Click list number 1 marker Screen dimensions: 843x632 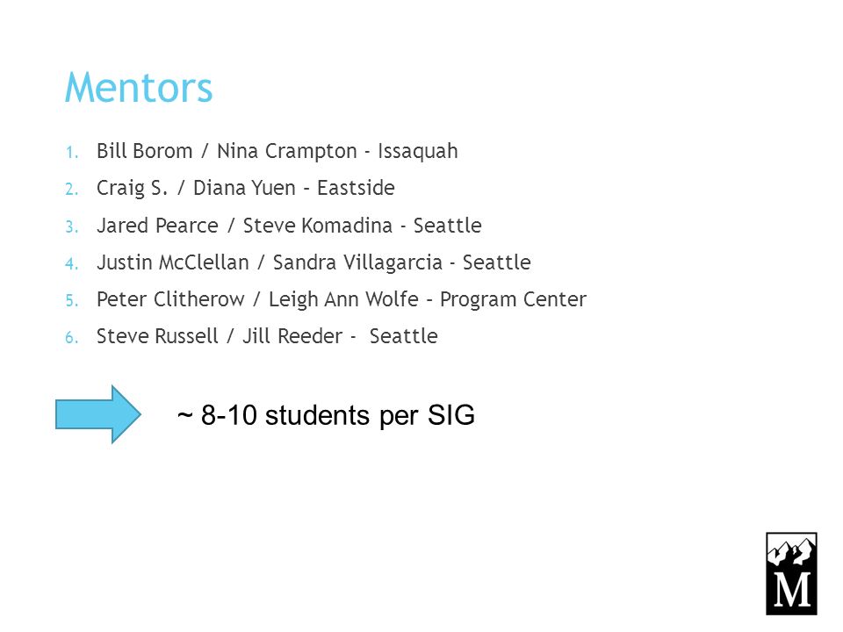coord(71,153)
